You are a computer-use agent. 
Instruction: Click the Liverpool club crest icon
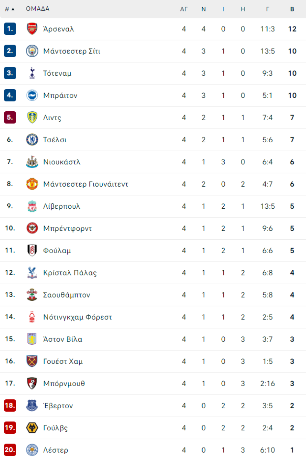pos(32,206)
